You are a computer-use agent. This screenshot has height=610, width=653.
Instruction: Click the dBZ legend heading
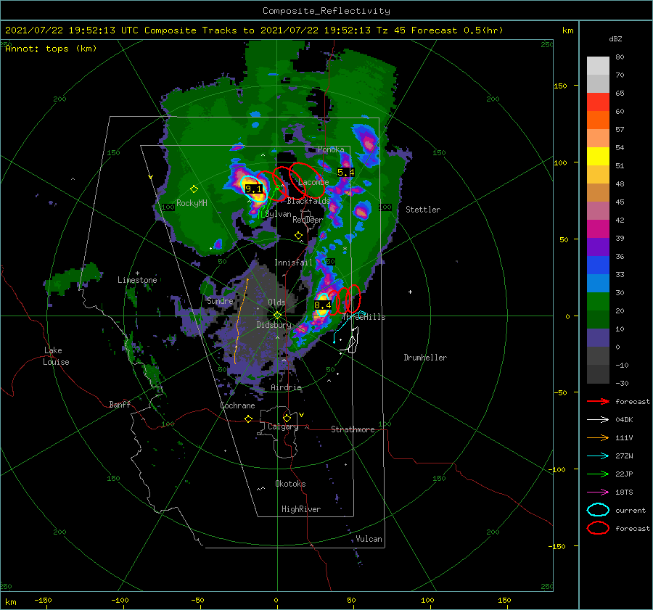tap(615, 39)
